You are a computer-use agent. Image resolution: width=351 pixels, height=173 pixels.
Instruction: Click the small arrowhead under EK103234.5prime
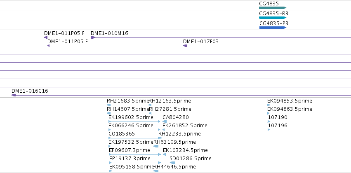(165, 154)
